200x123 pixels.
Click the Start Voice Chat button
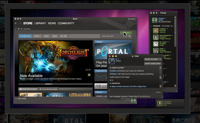(x=153, y=64)
